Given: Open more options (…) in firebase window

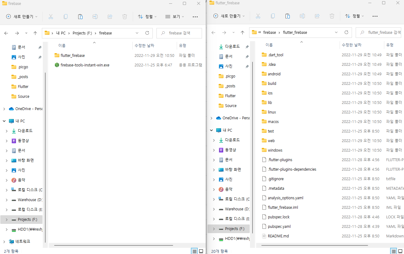Looking at the screenshot, I should coord(195,17).
